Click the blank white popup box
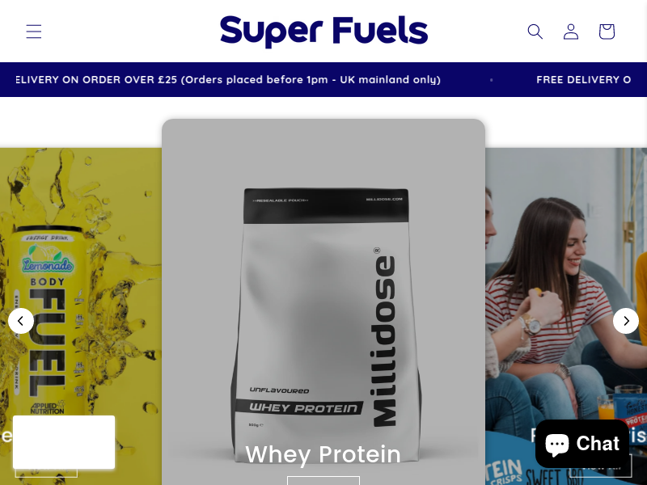This screenshot has width=647, height=485. pos(64,442)
